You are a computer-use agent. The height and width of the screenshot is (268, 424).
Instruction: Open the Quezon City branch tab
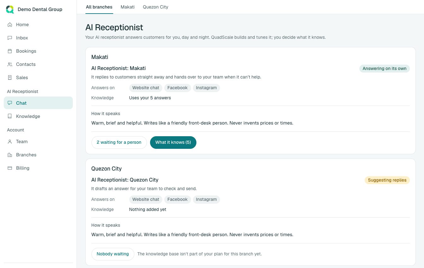click(155, 7)
